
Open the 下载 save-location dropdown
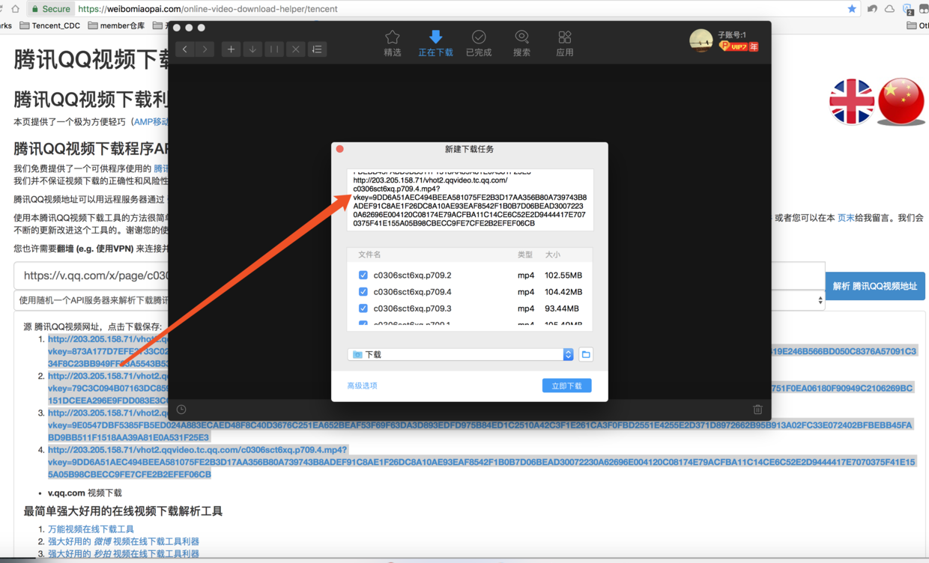[x=461, y=355]
